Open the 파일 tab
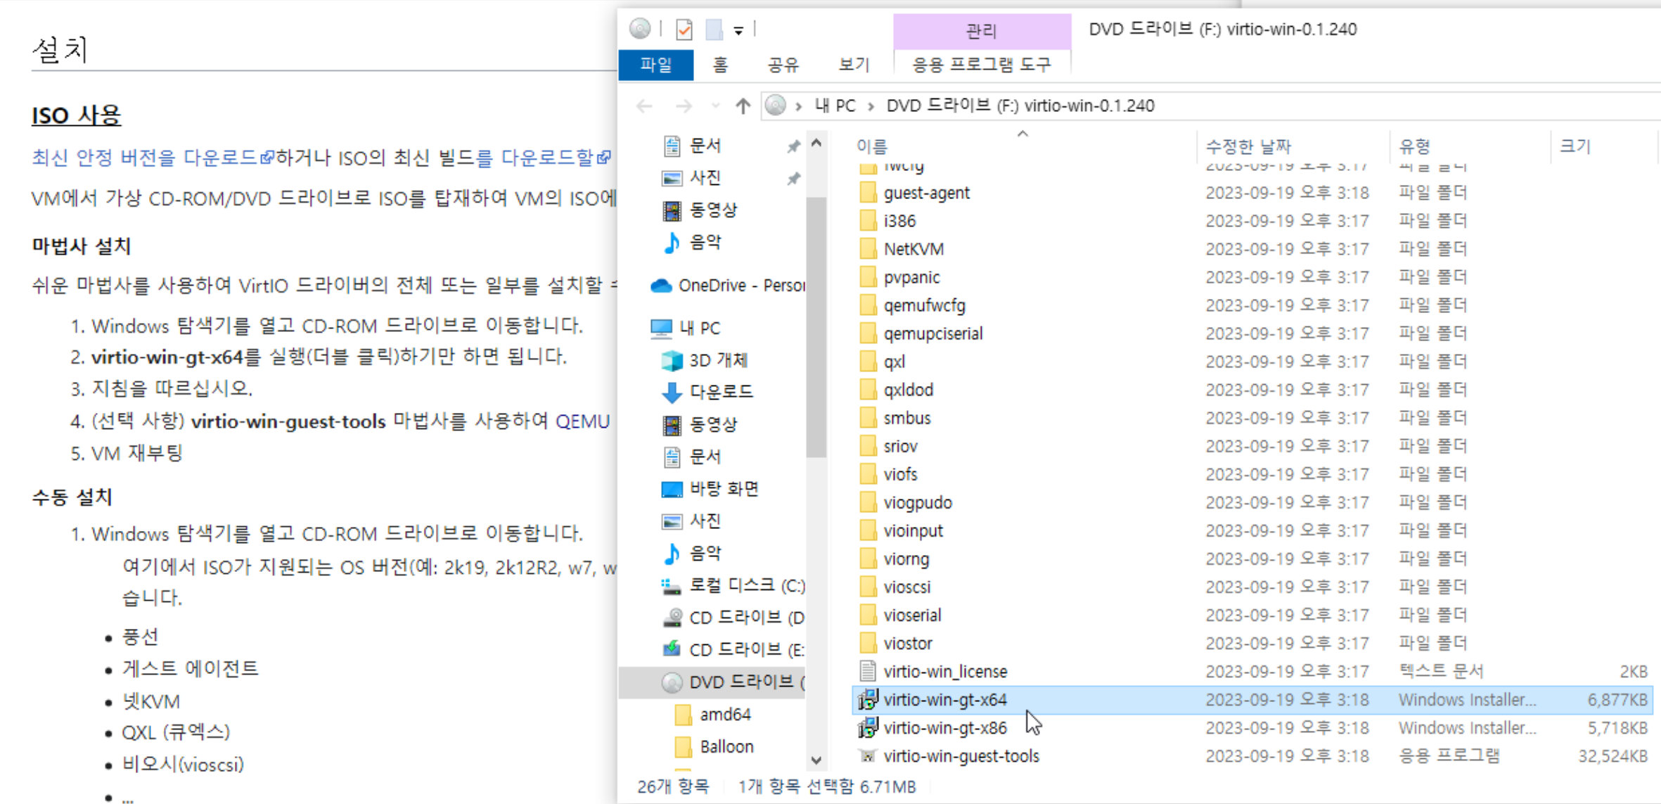1661x804 pixels. (656, 65)
